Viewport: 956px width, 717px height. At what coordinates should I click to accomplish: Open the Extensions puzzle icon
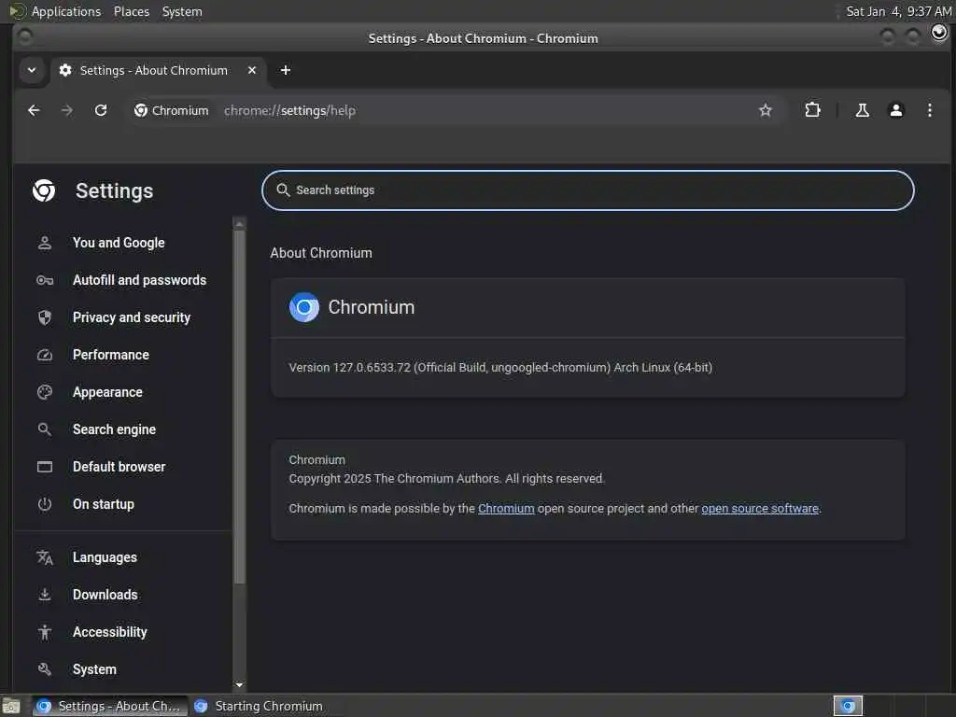(x=812, y=110)
